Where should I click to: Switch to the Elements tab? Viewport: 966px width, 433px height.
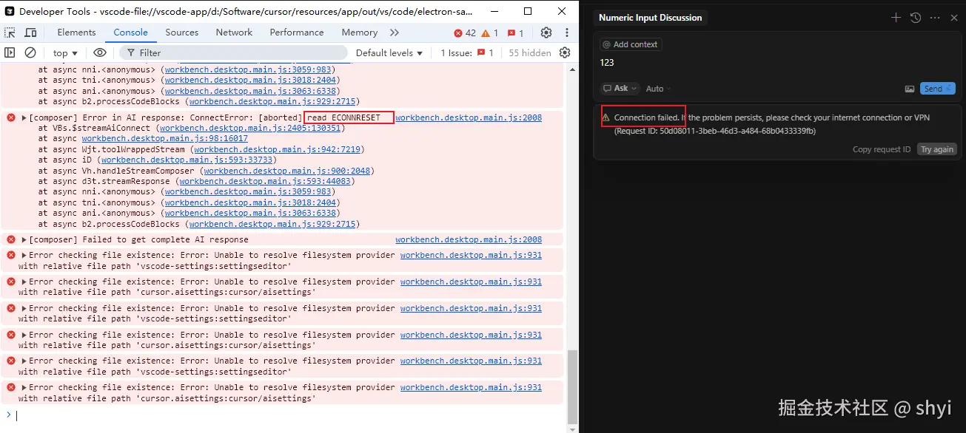pos(76,33)
